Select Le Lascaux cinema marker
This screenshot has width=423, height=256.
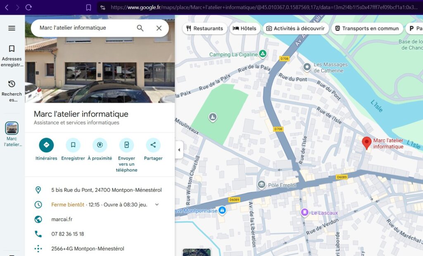click(x=304, y=212)
